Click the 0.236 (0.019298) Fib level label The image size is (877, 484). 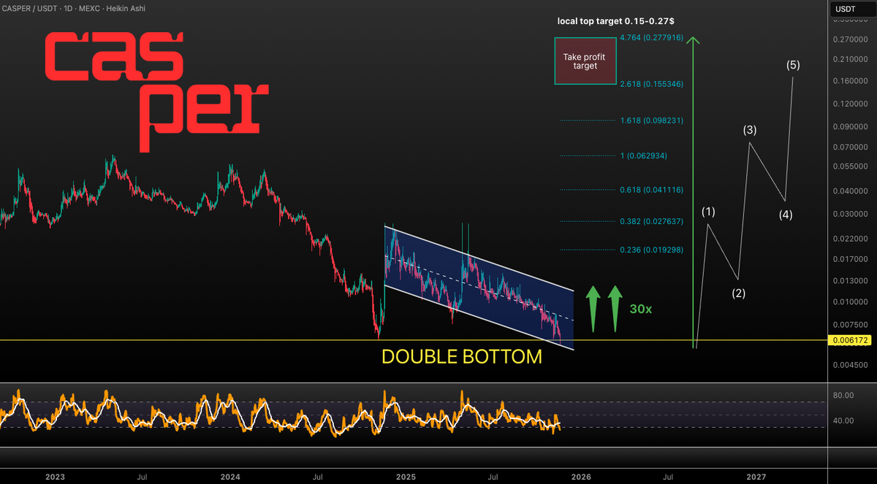tap(651, 250)
